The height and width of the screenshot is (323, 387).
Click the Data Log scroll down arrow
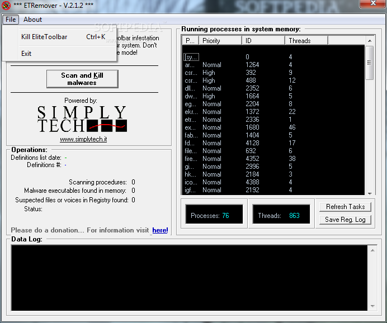372,306
